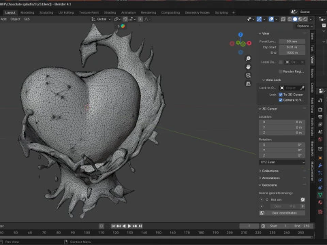
Task: Open the Object orange square properties tab
Action: click(320, 158)
